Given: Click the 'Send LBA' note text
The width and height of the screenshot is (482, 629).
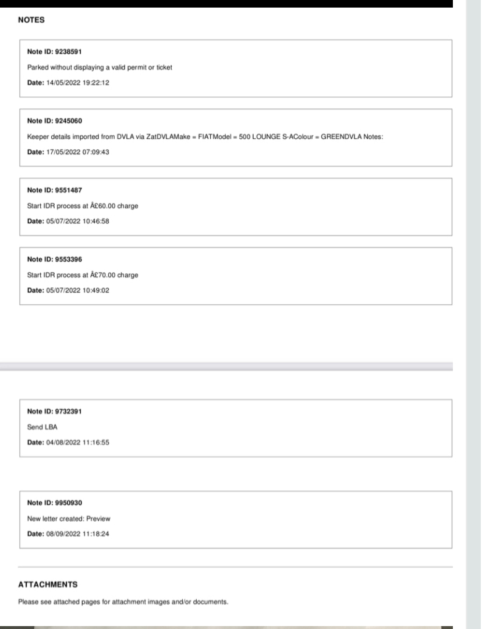Looking at the screenshot, I should (x=42, y=427).
